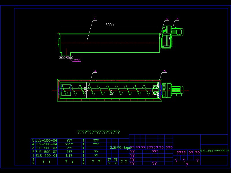Select the 300*200 outlet dimension text

(x=66, y=58)
